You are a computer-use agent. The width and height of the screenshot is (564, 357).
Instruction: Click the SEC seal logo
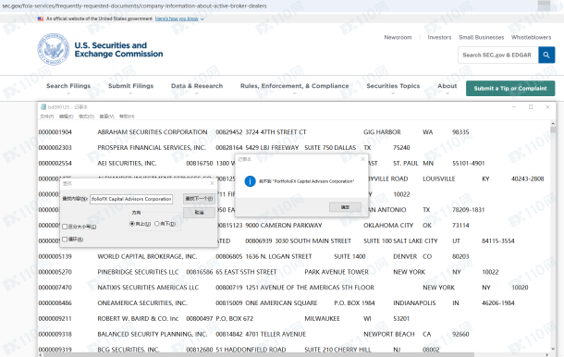click(54, 49)
